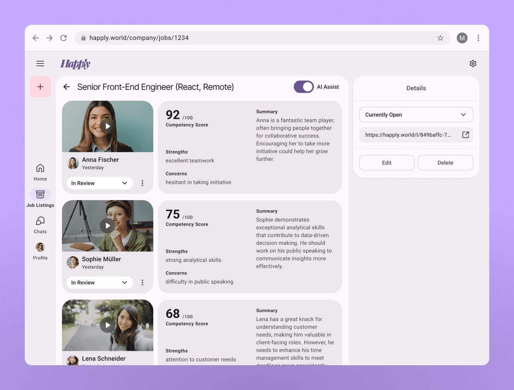Go forward using the browser forward arrow
The image size is (514, 390).
pos(50,38)
